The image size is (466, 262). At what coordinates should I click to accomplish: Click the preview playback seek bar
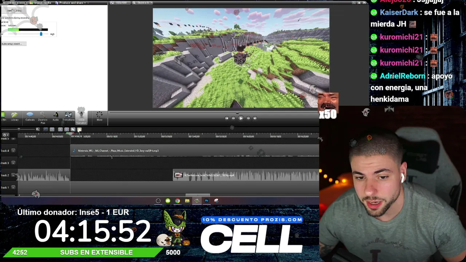point(213,112)
